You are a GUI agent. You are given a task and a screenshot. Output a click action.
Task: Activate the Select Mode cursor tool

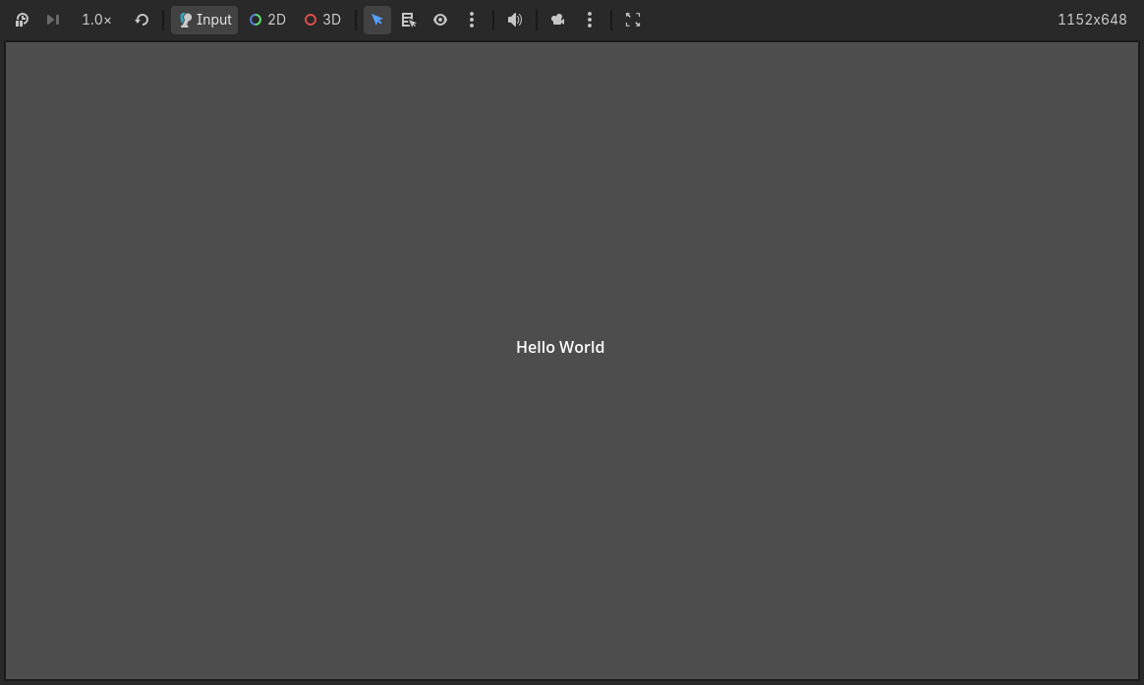(377, 20)
